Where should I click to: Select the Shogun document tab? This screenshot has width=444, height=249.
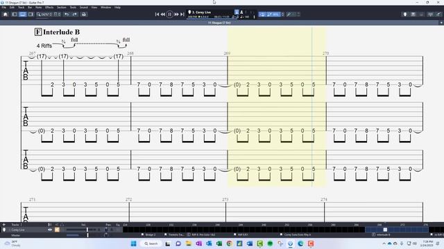point(219,23)
